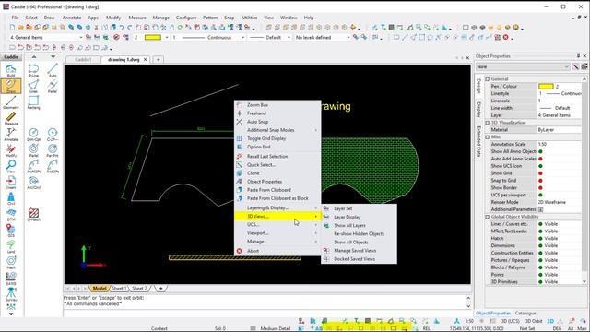590x332 pixels.
Task: Pin the Object Properties panel
Action: [x=578, y=56]
